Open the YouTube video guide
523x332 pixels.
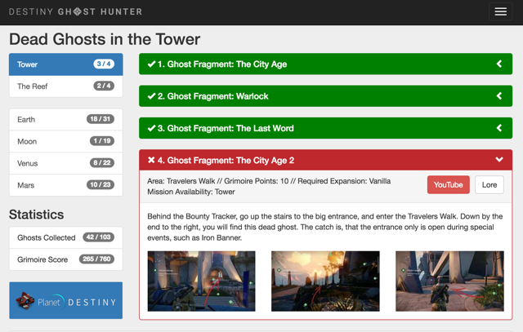tap(449, 185)
